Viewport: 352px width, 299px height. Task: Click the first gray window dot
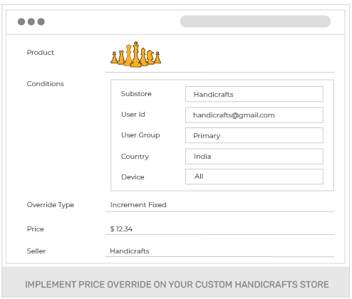(21, 21)
